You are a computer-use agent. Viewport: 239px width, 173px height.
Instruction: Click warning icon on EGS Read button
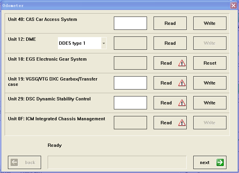(182, 63)
